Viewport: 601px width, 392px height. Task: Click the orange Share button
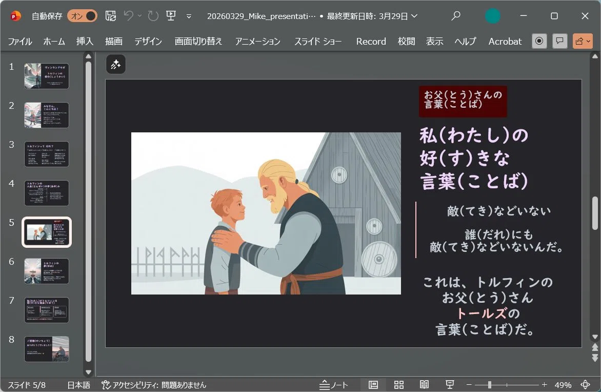[x=583, y=41]
